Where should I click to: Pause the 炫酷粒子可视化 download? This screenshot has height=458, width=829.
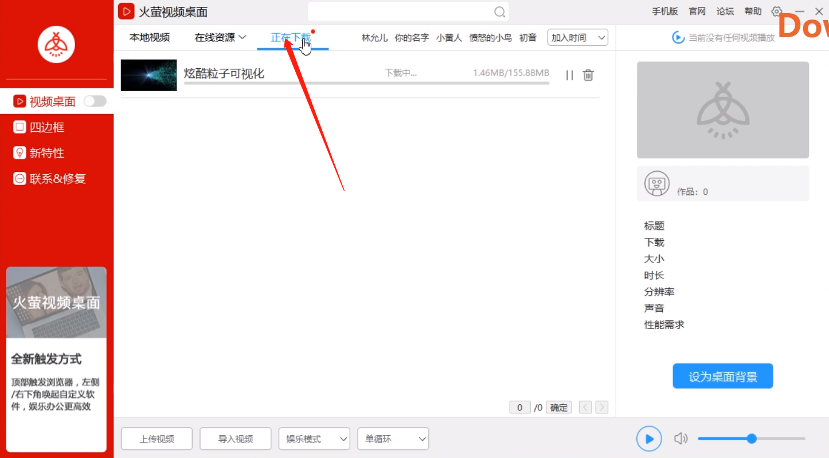(x=569, y=75)
